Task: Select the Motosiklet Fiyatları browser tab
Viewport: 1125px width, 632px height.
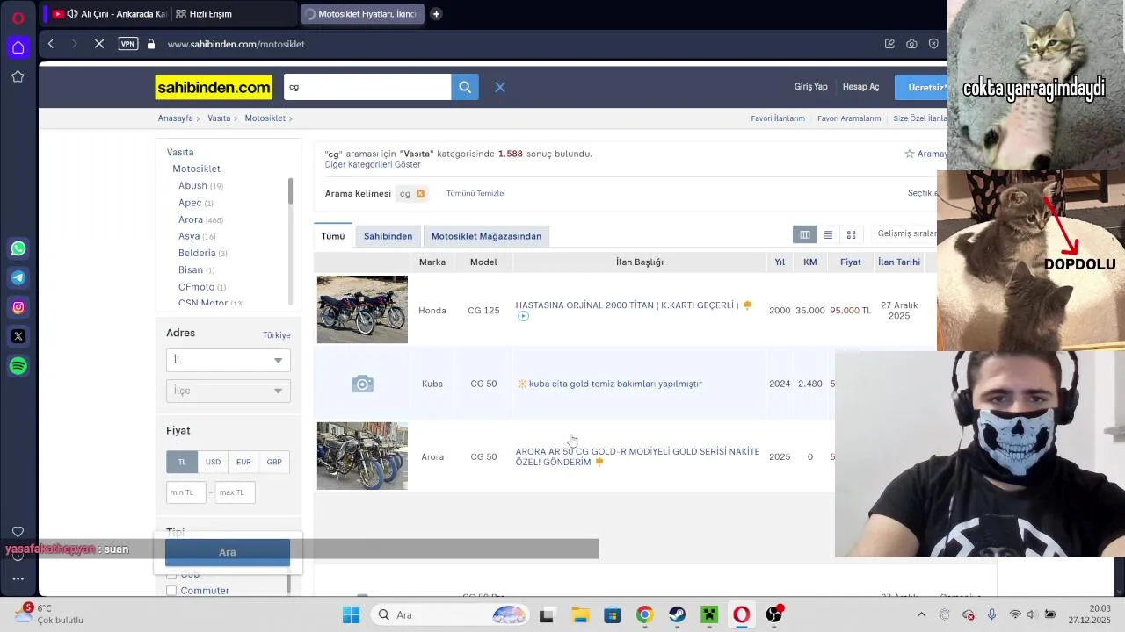Action: (x=361, y=14)
